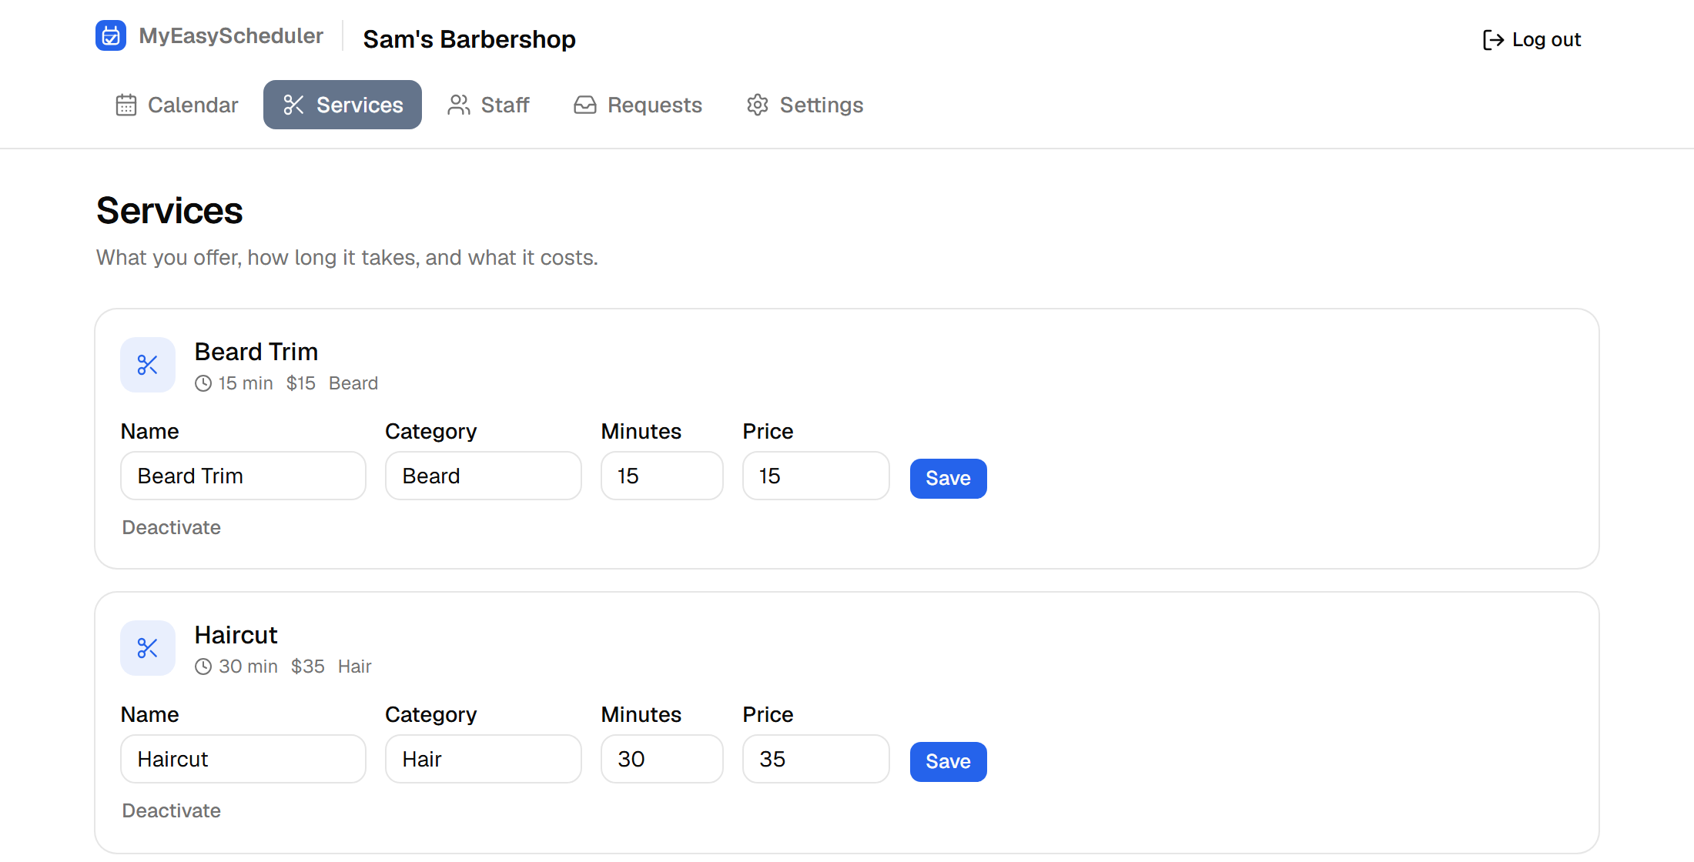Screen dimensions: 1694x862
Task: Edit the Beard Trim name field
Action: (x=243, y=476)
